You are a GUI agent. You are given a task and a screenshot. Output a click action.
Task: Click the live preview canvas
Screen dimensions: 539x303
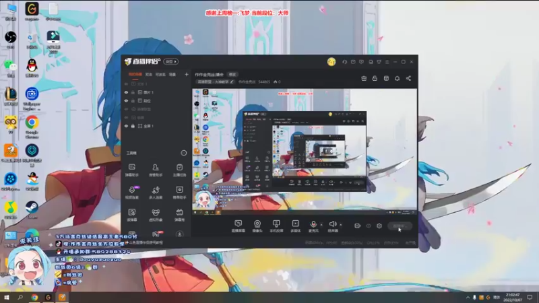click(x=305, y=152)
